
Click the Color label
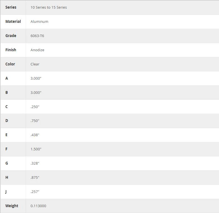[x=10, y=64]
